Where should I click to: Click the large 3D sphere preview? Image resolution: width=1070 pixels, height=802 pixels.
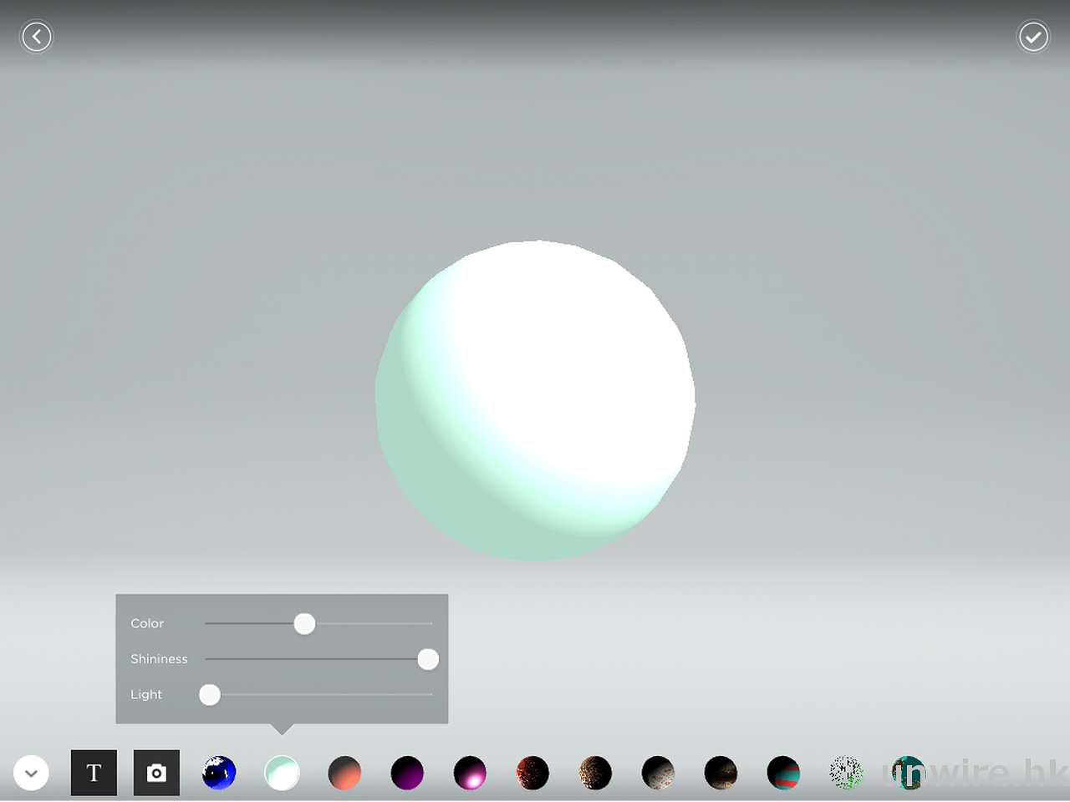point(535,401)
